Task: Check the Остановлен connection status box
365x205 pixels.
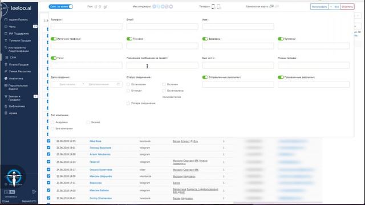Action: (x=128, y=84)
